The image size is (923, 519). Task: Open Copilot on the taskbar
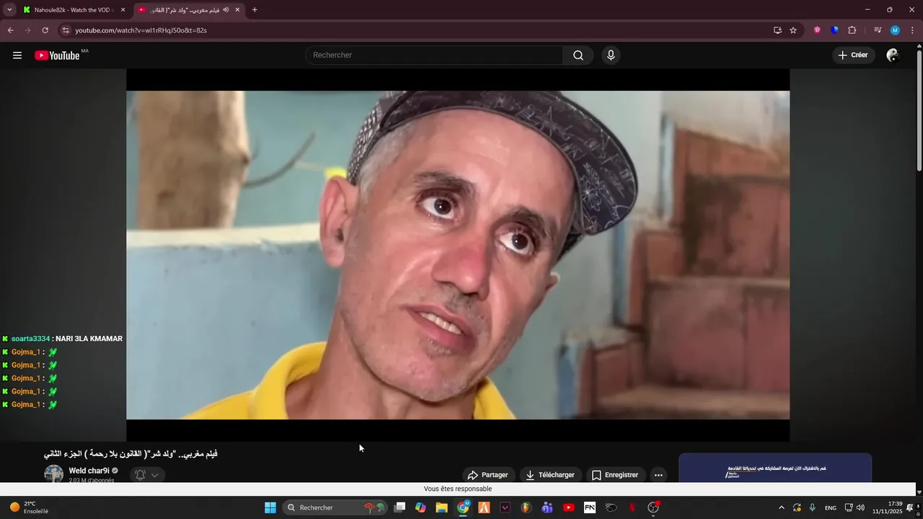click(x=420, y=507)
